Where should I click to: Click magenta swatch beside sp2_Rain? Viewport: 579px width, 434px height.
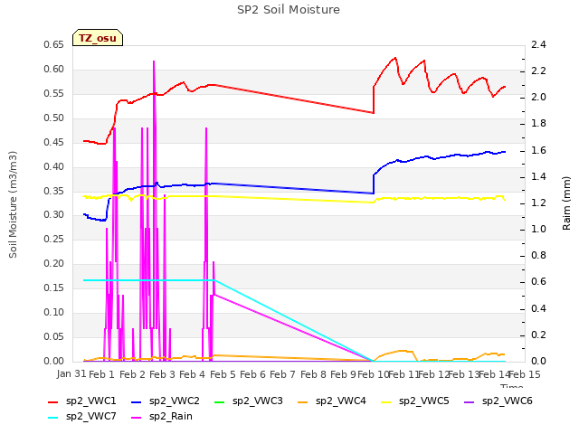pos(137,418)
